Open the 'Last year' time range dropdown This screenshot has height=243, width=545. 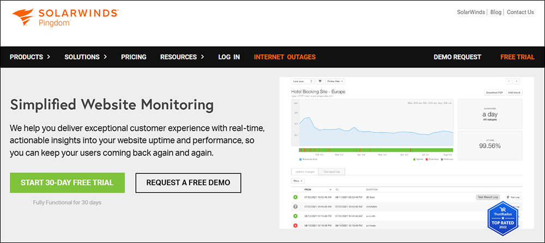click(302, 81)
